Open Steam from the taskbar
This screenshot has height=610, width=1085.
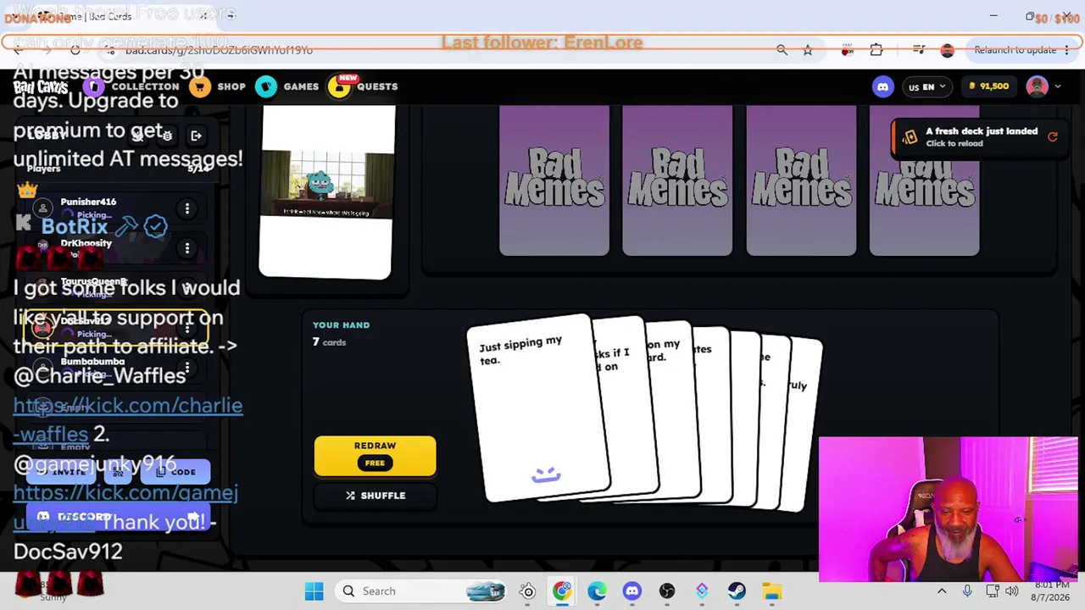point(737,591)
